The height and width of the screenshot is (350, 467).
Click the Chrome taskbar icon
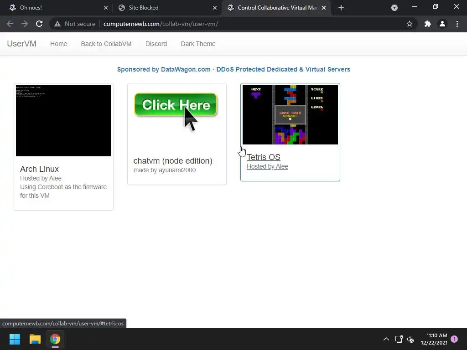click(55, 339)
